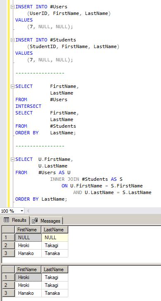The width and height of the screenshot is (161, 301).
Task: Click the (StudentID, FirstName, LastName) column list
Action: tap(73, 47)
